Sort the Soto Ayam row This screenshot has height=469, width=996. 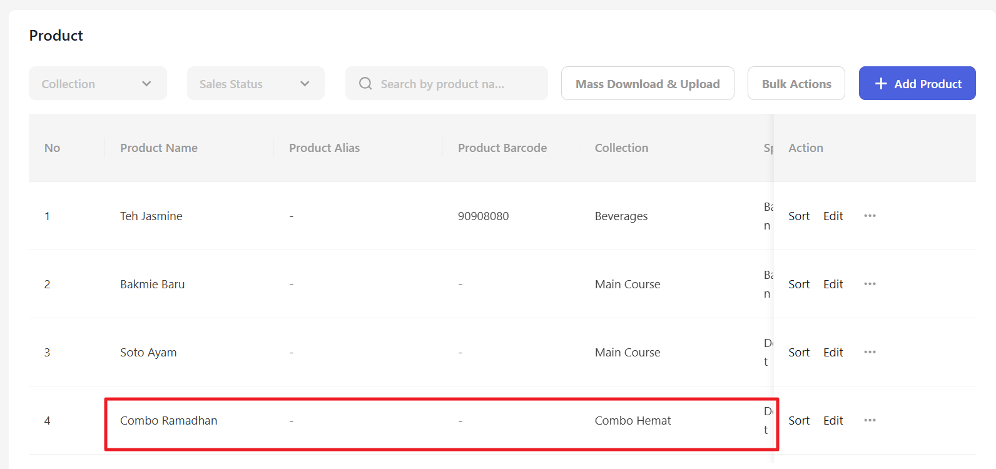799,352
